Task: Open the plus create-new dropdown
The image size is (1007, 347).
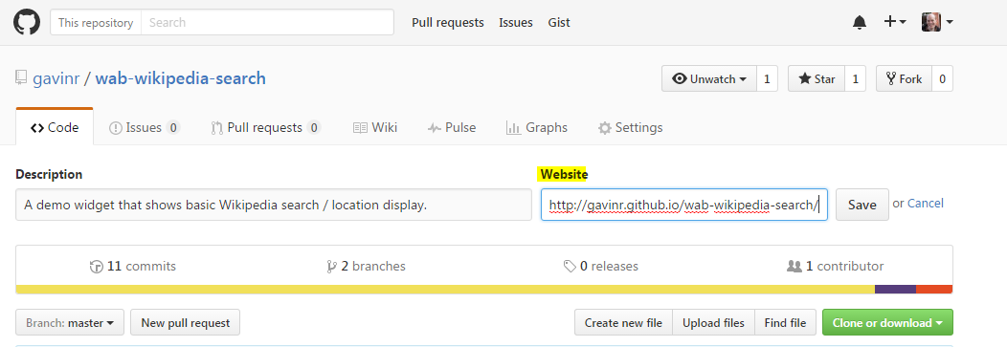Action: [895, 22]
